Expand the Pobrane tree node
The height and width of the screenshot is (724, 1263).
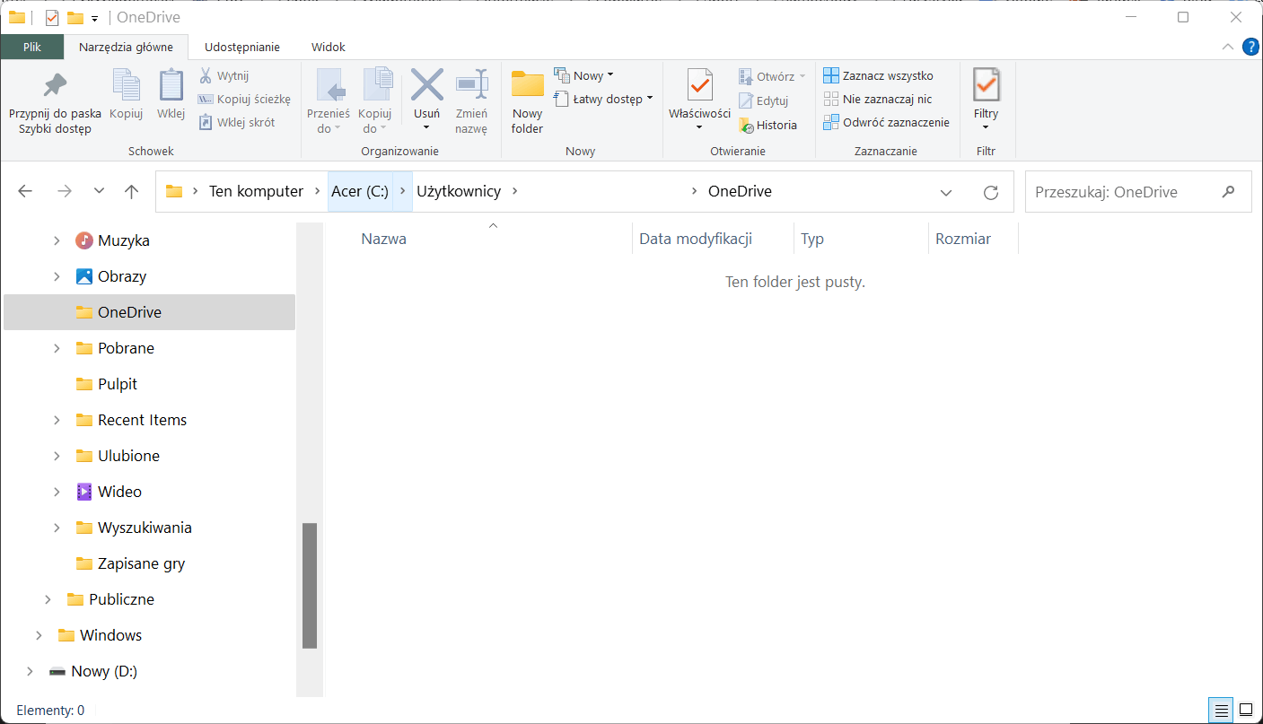coord(57,348)
